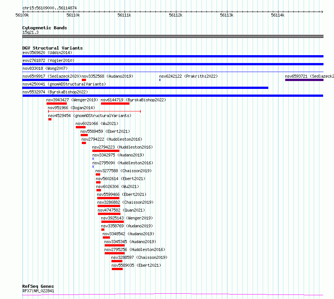Screen dimensions: 334x299
Task: Click the blue bar under nsv6509917
Action: pos(45,80)
